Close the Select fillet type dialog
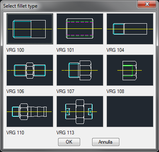 click(x=147, y=4)
